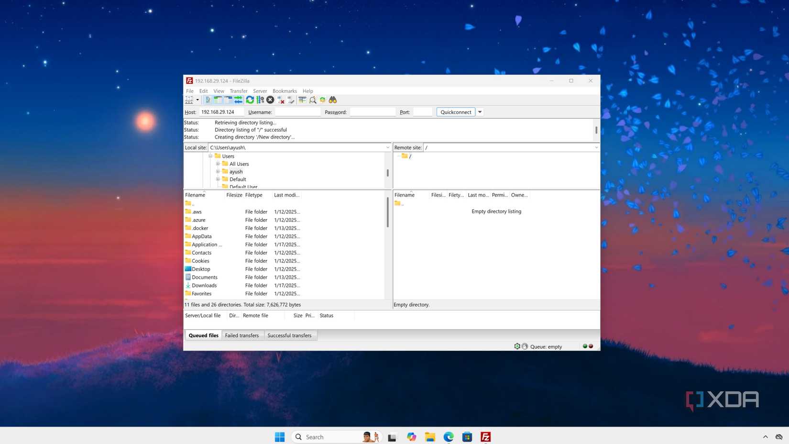Screen dimensions: 789x444
Task: Open the File menu
Action: coord(190,91)
